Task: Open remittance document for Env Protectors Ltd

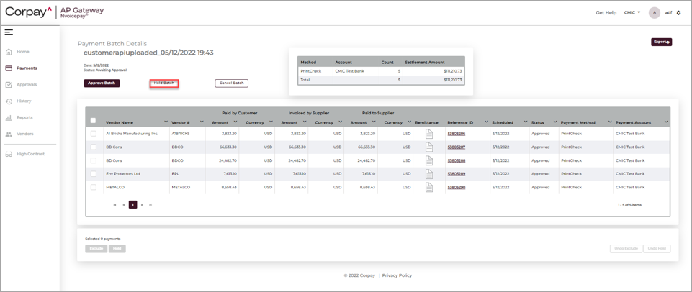Action: click(x=429, y=174)
